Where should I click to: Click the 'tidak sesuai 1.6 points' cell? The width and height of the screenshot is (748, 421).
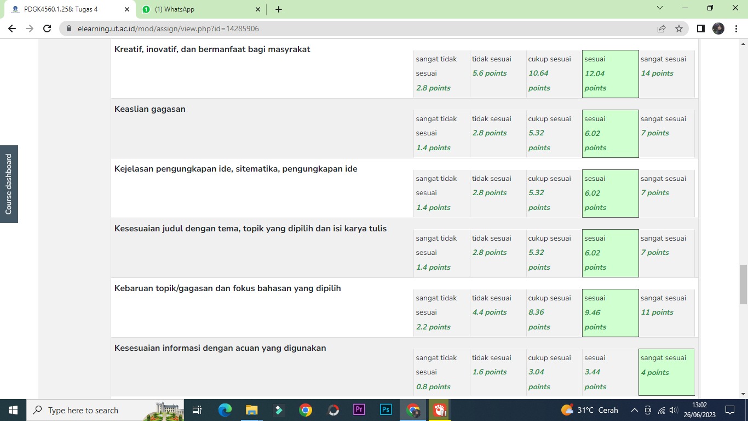coord(497,372)
